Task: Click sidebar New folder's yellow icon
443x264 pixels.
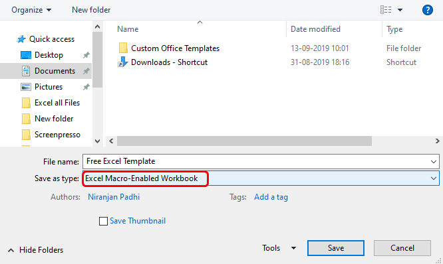Action: (26, 119)
